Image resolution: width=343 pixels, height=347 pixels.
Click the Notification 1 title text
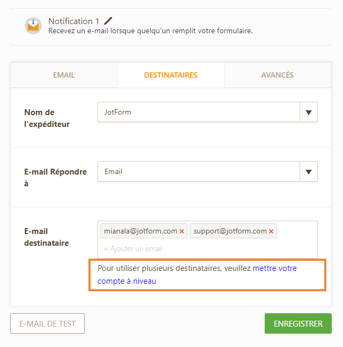point(74,21)
